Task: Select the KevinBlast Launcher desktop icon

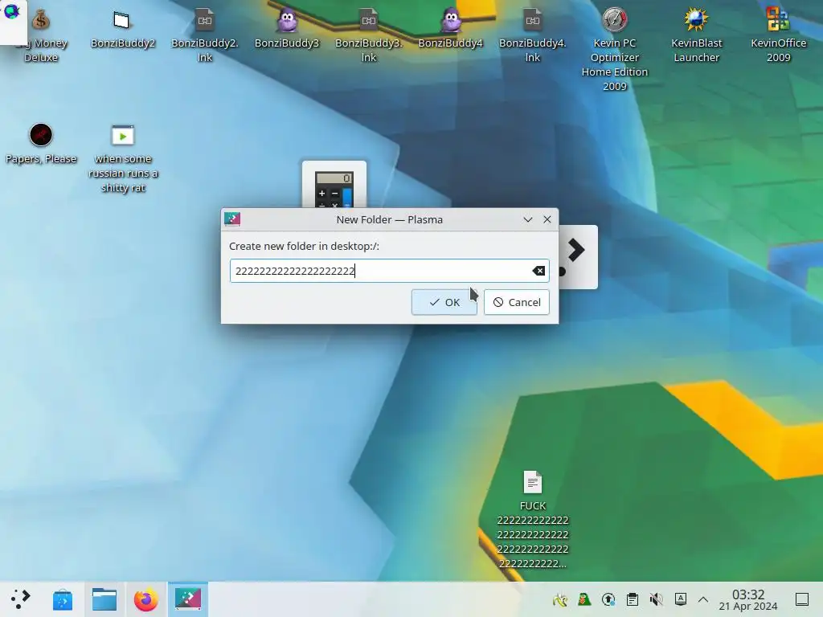Action: 696,35
